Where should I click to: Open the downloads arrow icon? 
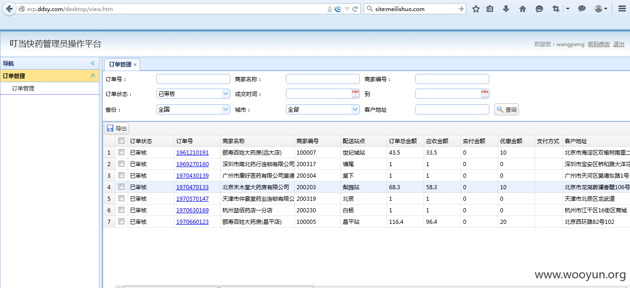click(x=506, y=9)
